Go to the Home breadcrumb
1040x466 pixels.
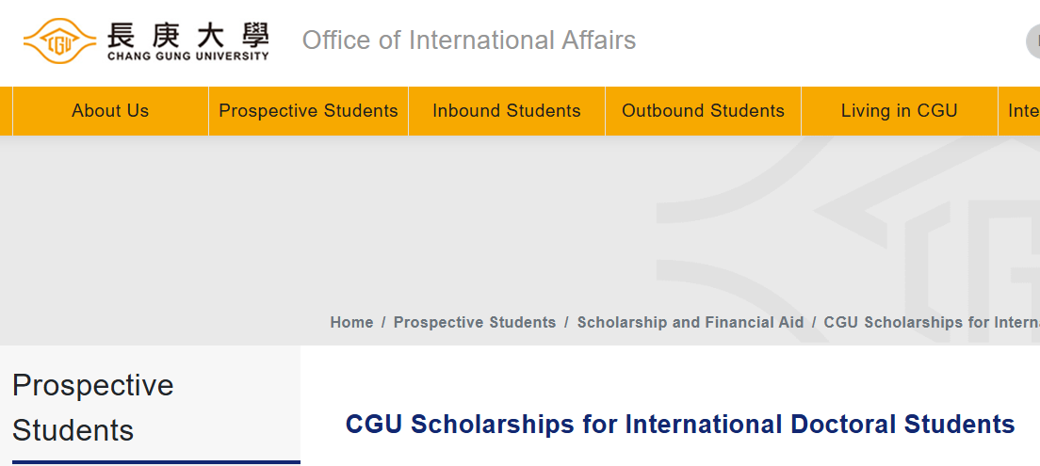tap(351, 322)
